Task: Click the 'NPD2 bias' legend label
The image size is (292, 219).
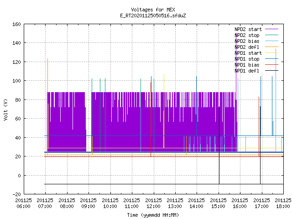Action: pos(247,41)
